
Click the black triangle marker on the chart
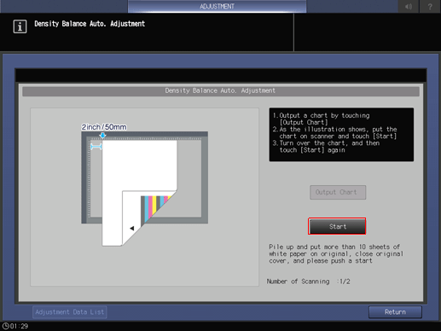(132, 228)
